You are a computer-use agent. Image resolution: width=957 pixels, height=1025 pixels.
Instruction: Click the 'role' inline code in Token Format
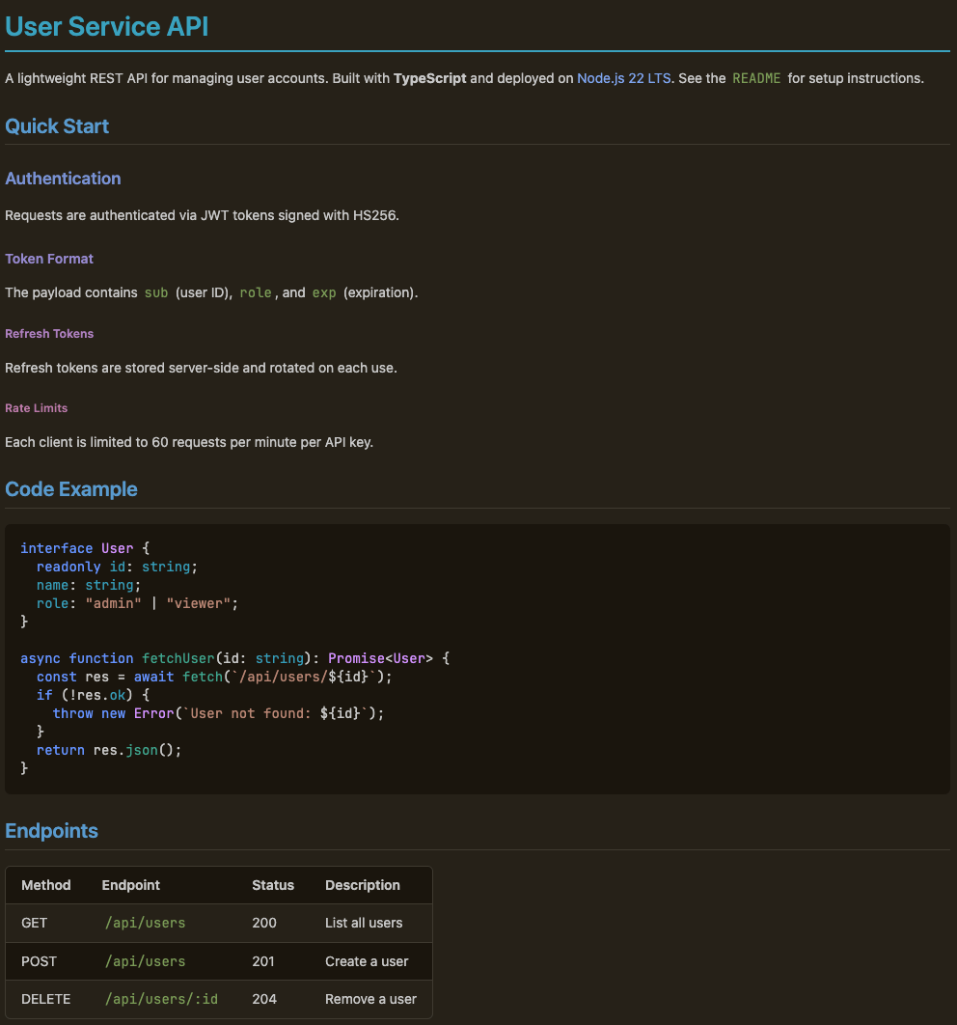pyautogui.click(x=256, y=292)
